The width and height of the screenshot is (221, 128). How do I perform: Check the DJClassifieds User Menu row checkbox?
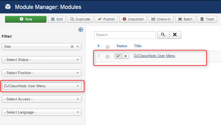click(108, 56)
